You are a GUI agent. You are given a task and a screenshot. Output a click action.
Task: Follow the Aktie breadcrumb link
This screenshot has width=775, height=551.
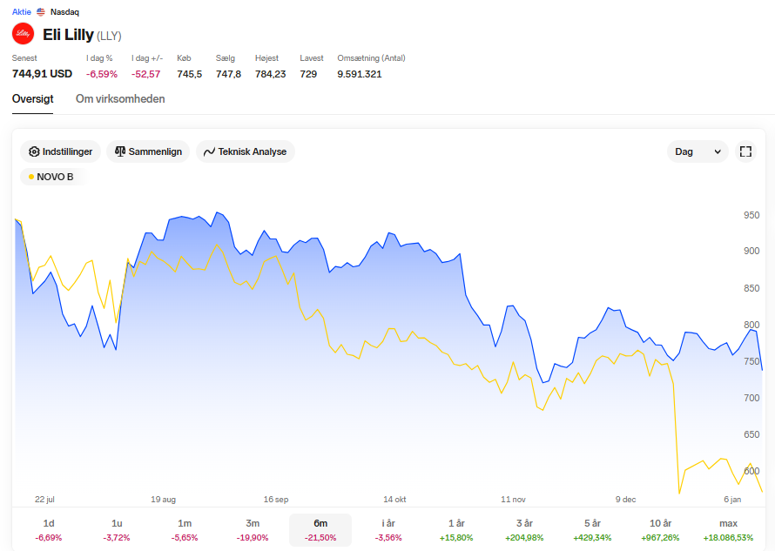pyautogui.click(x=21, y=12)
